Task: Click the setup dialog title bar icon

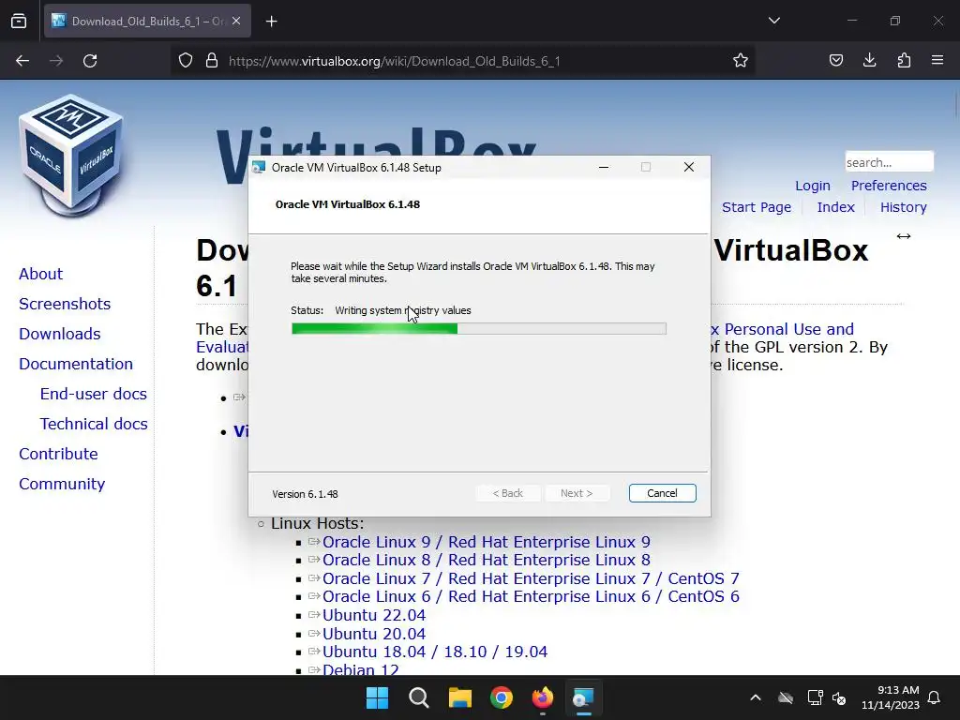Action: click(x=259, y=167)
